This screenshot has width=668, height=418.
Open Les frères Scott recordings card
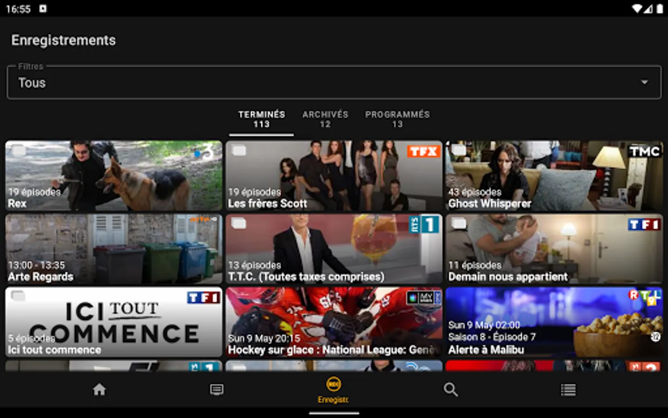pos(334,176)
